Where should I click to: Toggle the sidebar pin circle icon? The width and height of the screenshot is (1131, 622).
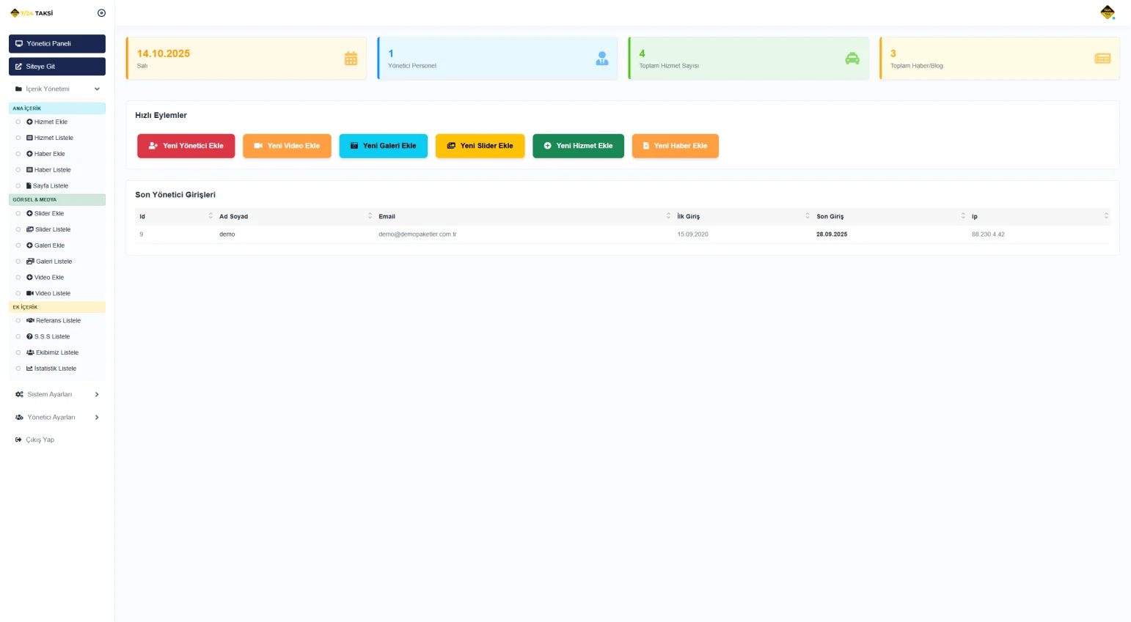point(101,13)
